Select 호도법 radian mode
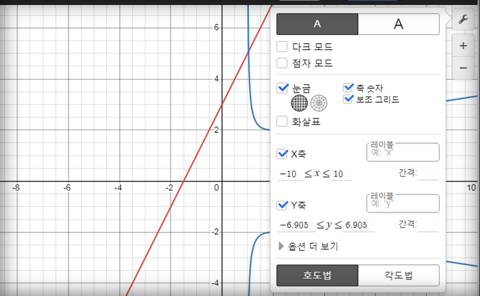480x296 pixels. [x=317, y=275]
